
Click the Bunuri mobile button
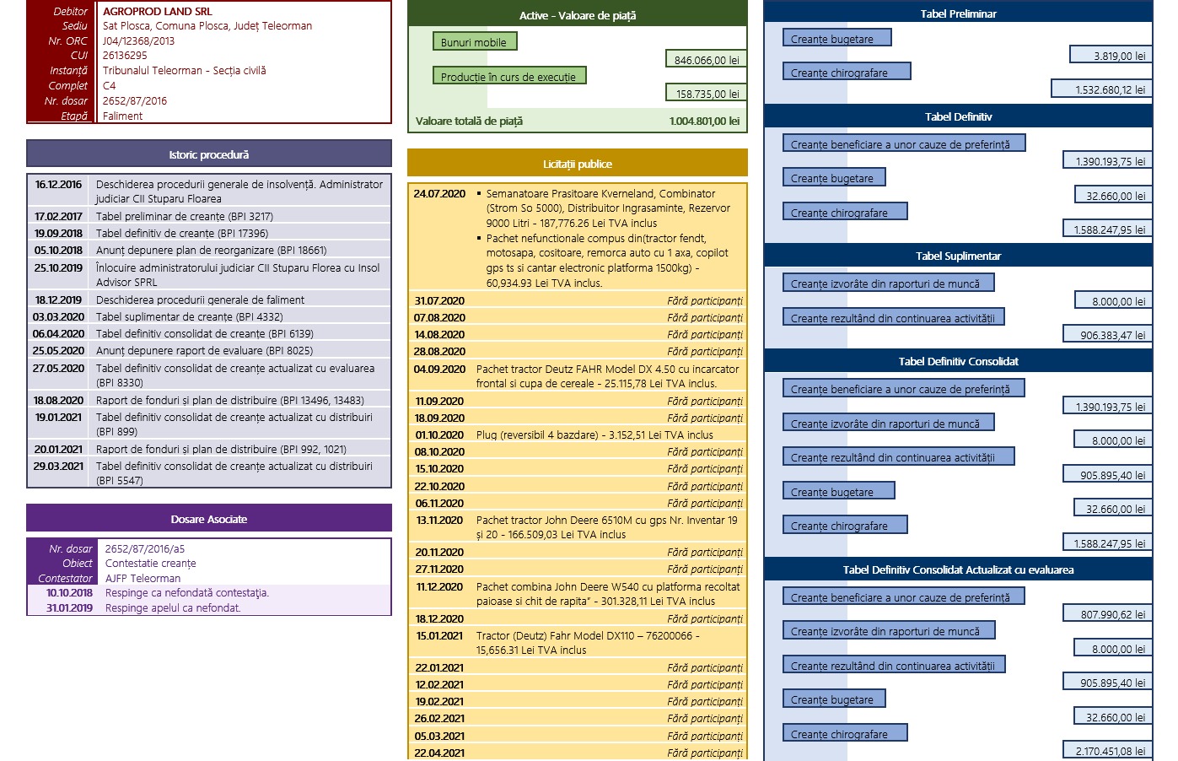[x=474, y=42]
